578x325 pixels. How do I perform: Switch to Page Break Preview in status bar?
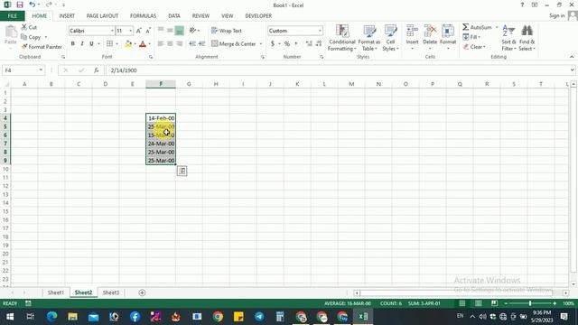pyautogui.click(x=494, y=303)
